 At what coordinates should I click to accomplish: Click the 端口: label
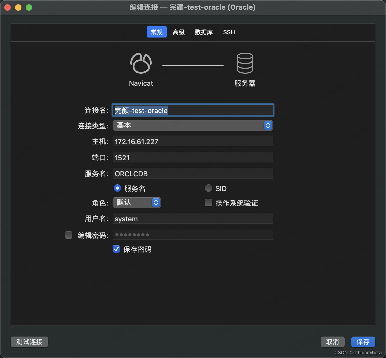pyautogui.click(x=100, y=158)
